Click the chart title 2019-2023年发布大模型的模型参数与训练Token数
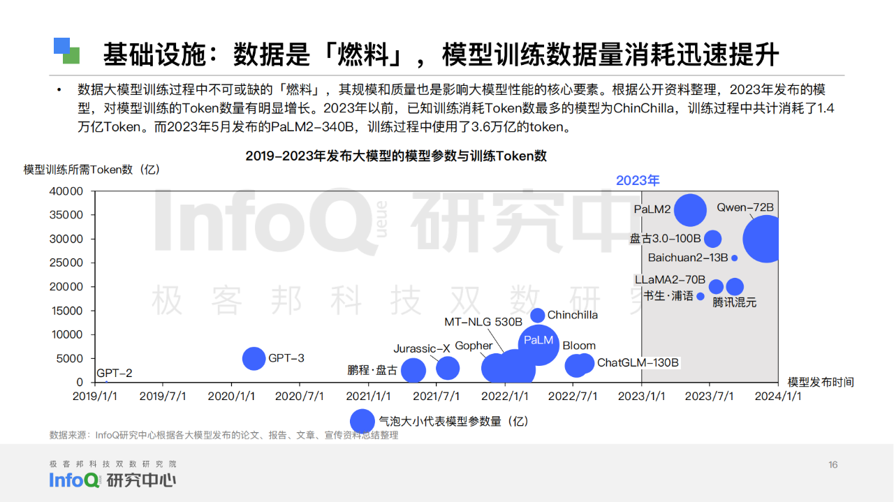Viewport: 894px width, 502px height. [396, 156]
